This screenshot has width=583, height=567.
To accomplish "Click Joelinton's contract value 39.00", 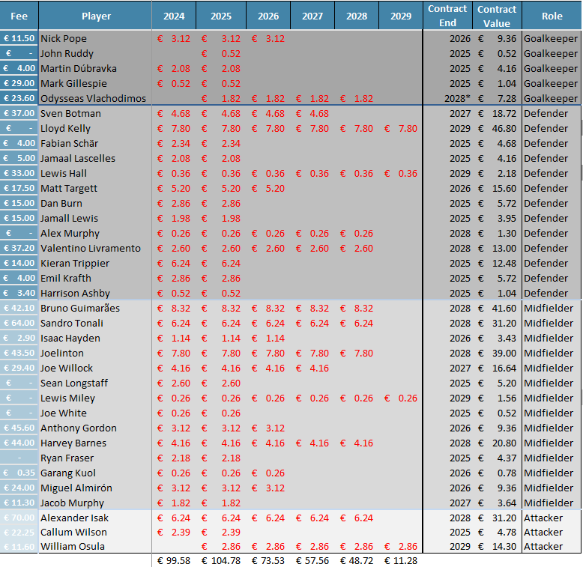I will click(497, 353).
